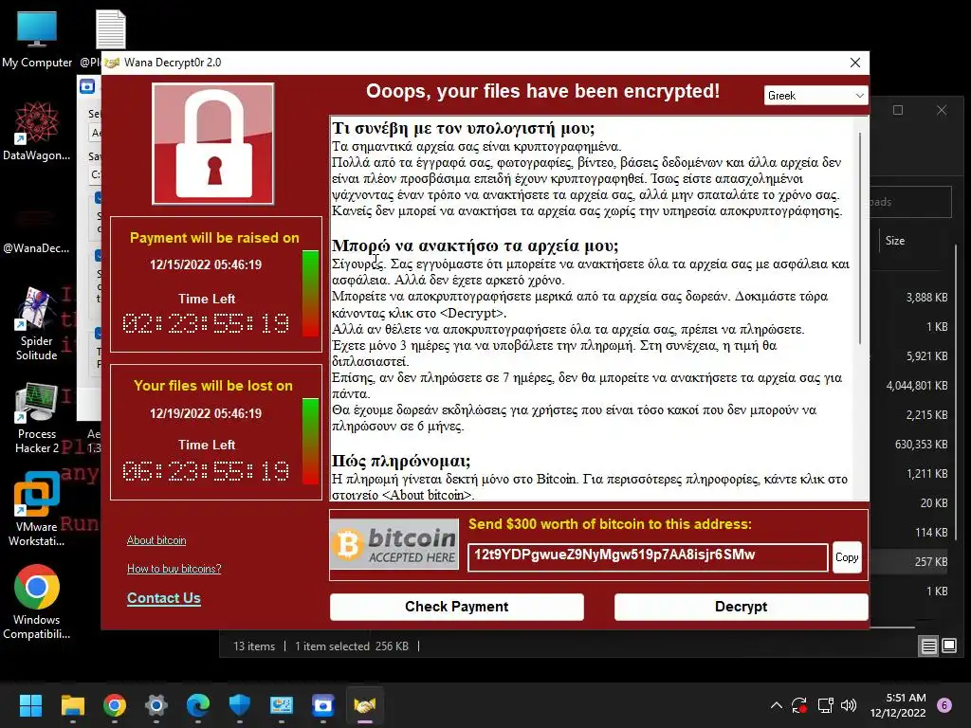Open the About bitcoin link

156,540
